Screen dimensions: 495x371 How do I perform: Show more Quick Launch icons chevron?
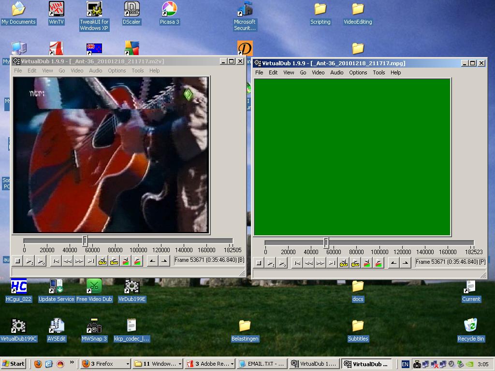pos(72,362)
